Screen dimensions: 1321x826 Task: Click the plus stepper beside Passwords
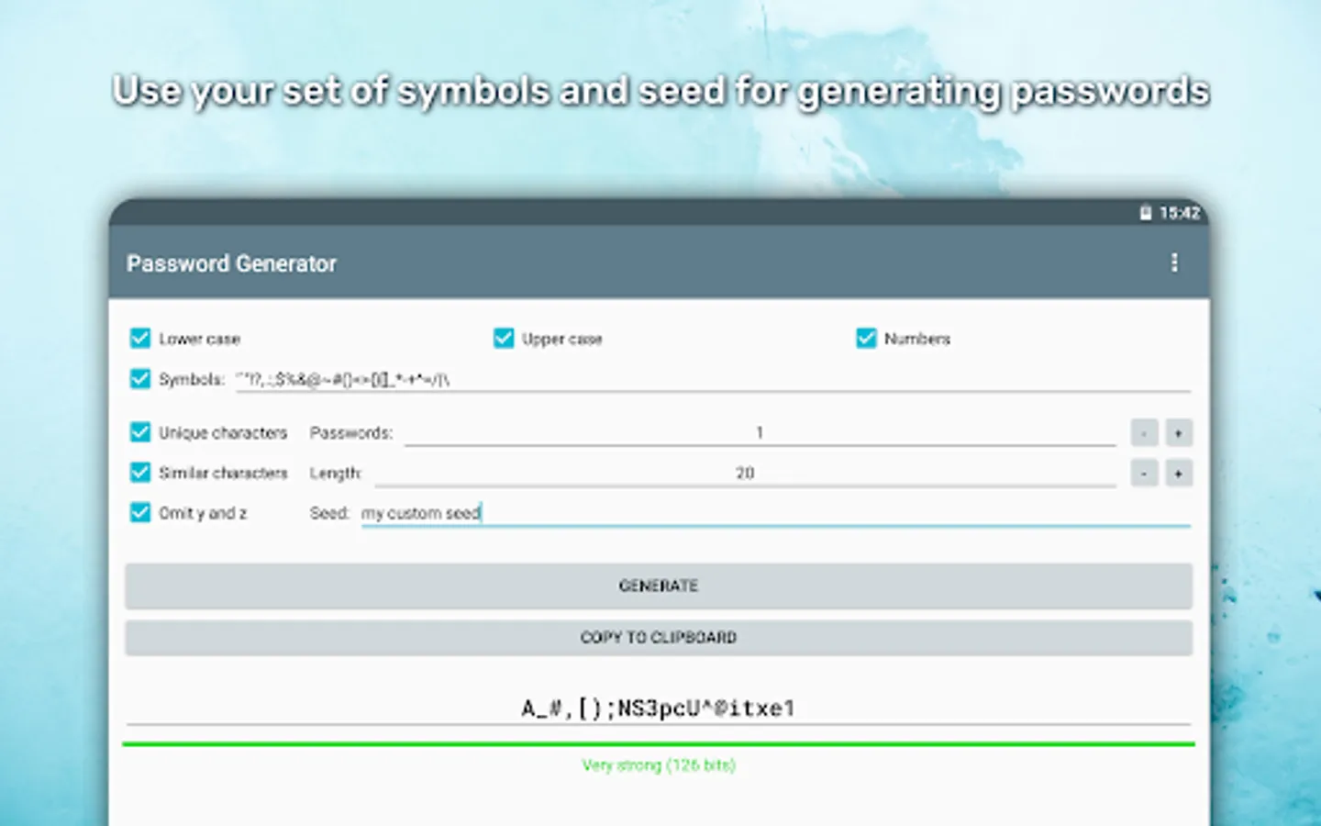click(1178, 432)
